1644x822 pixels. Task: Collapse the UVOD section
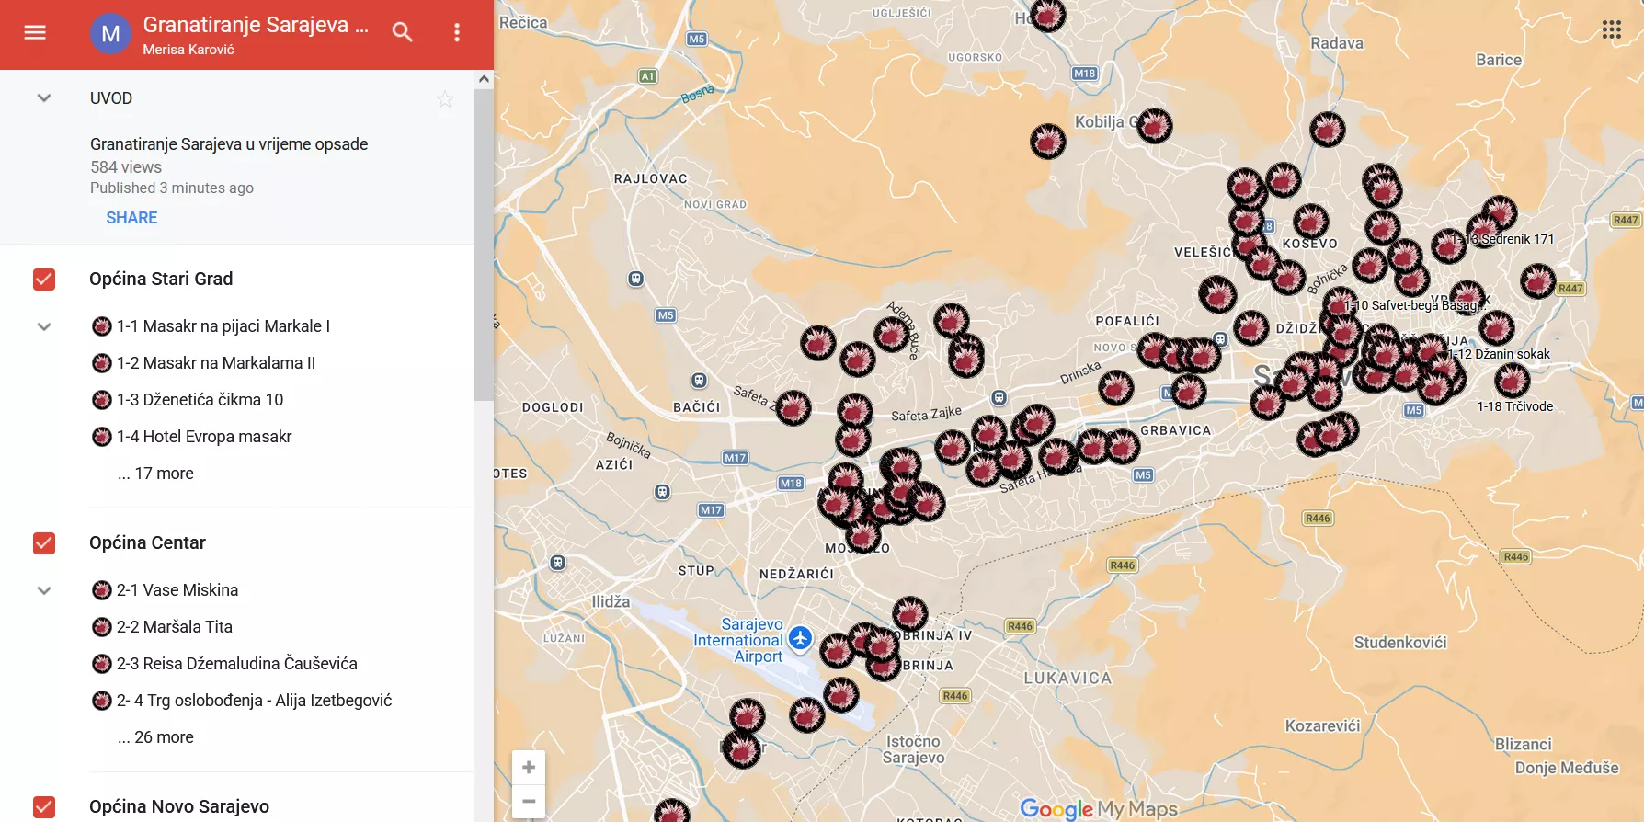click(43, 98)
